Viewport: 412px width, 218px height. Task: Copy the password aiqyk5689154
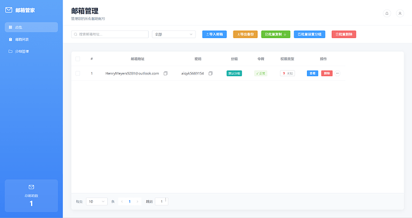[x=210, y=73]
